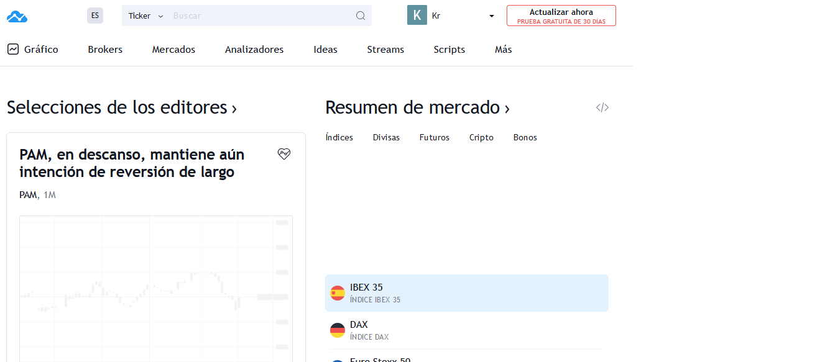Expand the user account dropdown arrow
The height and width of the screenshot is (362, 820).
(492, 16)
